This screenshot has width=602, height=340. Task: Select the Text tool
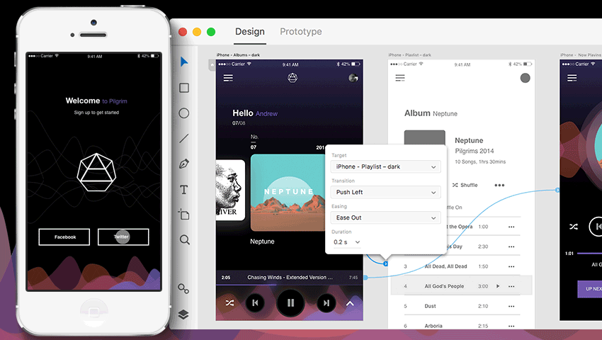tap(184, 190)
